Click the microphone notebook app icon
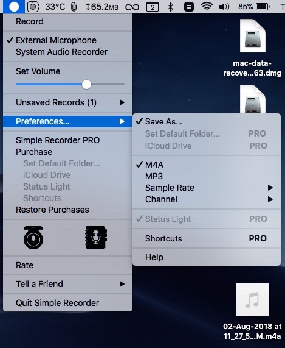285x348 pixels. [96, 238]
